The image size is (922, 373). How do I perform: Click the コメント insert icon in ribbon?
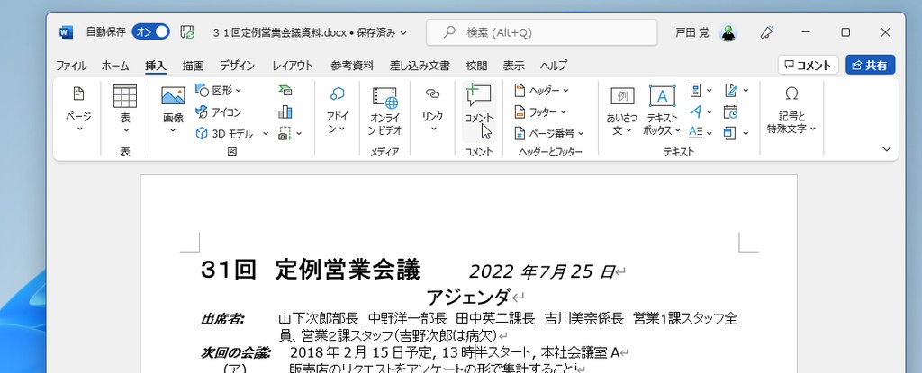479,111
